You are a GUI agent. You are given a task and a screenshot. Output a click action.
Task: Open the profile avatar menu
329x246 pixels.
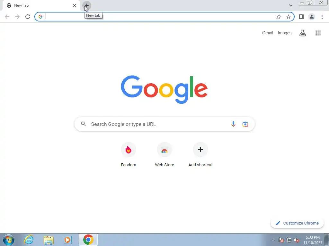[312, 17]
